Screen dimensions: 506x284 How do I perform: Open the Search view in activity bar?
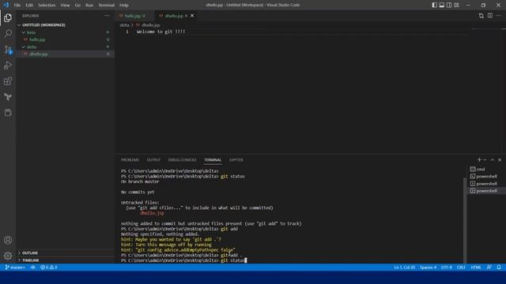point(8,33)
